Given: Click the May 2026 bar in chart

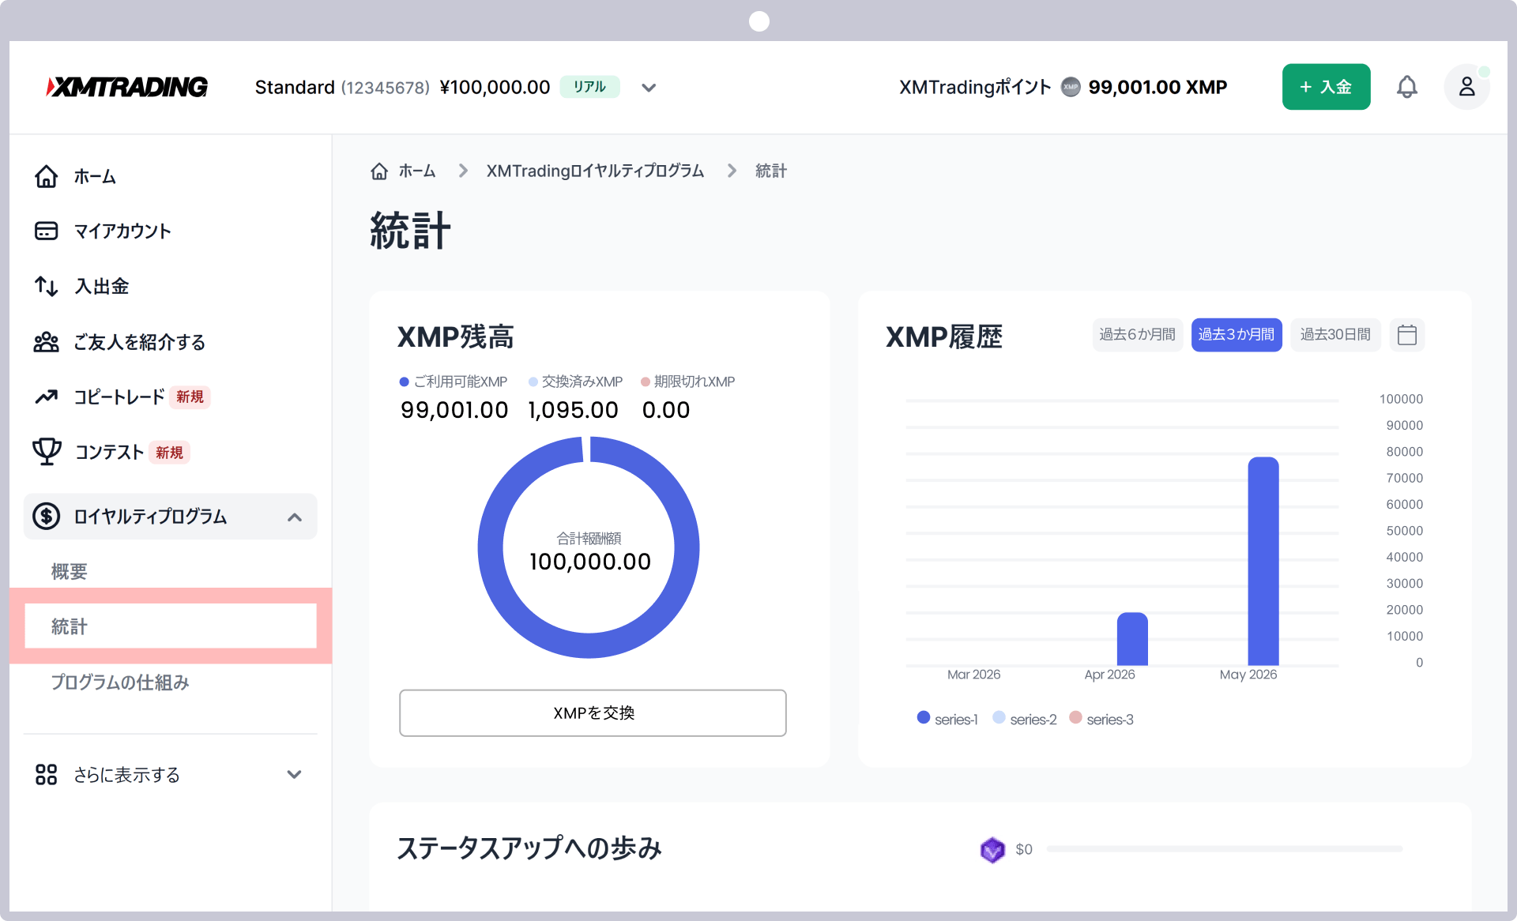Looking at the screenshot, I should [1263, 562].
